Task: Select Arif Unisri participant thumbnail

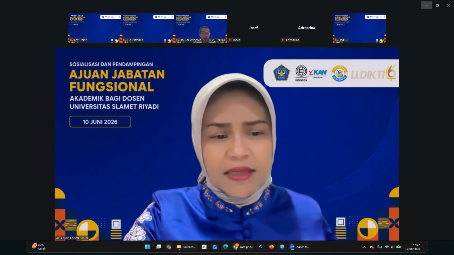Action: 94,28
